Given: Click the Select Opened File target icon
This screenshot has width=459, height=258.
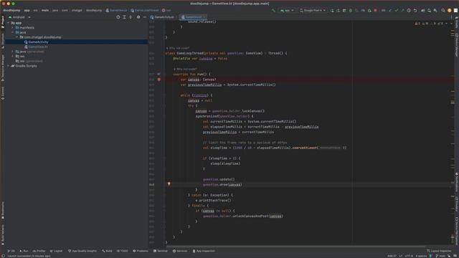Looking at the screenshot, I should 118,17.
